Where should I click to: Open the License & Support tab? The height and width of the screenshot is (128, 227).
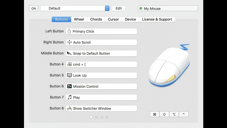tap(157, 19)
